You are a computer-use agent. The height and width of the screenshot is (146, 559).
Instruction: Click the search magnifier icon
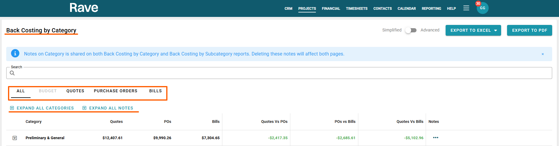click(12, 73)
